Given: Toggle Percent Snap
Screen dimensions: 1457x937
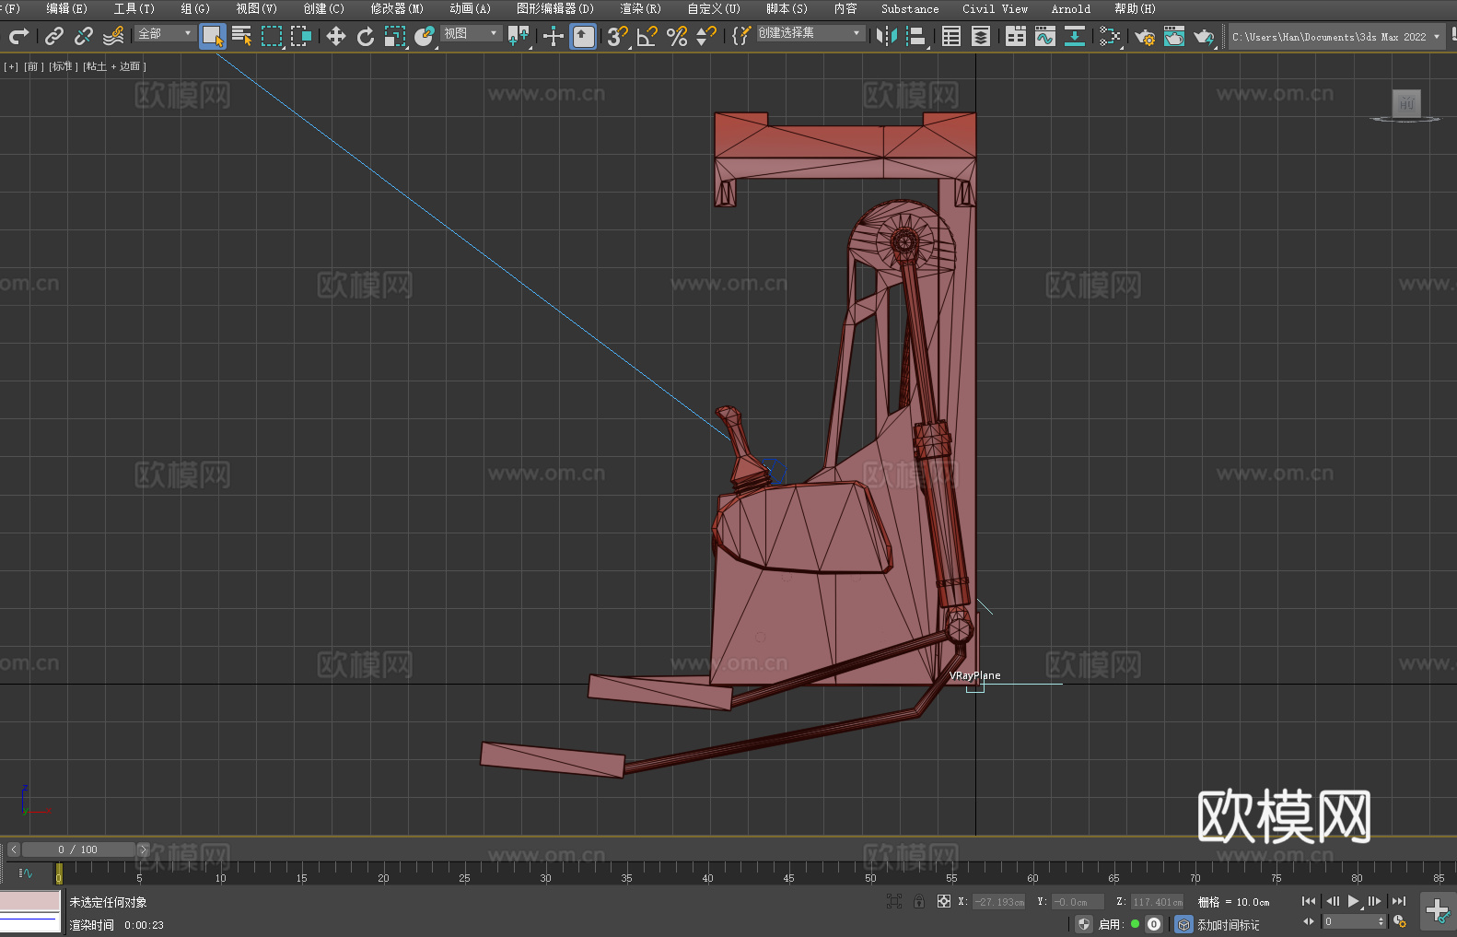Looking at the screenshot, I should pyautogui.click(x=677, y=36).
